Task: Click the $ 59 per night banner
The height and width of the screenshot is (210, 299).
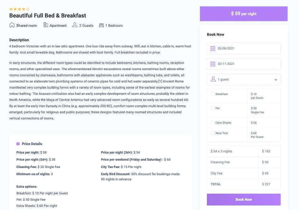Action: 244,14
